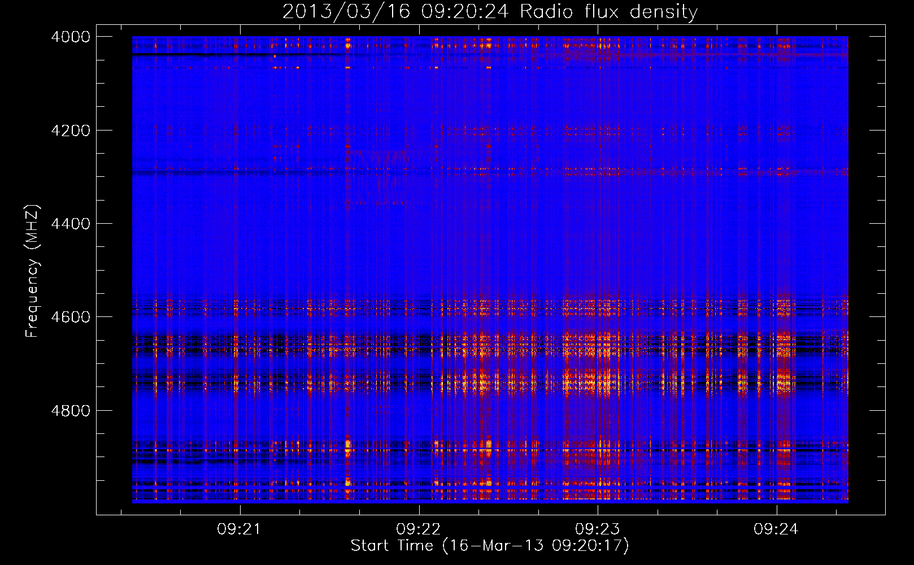Click the 09:23 time tick label
This screenshot has width=914, height=565.
[x=598, y=529]
